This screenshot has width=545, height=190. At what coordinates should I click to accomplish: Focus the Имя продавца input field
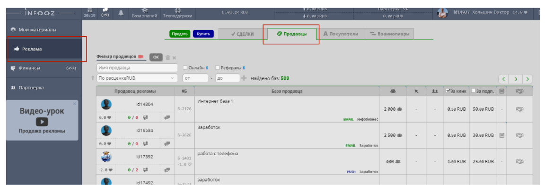pyautogui.click(x=137, y=68)
